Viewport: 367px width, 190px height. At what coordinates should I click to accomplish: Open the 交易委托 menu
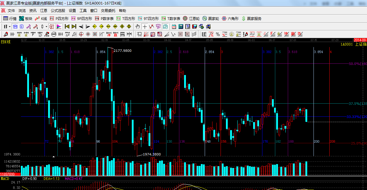(108, 10)
